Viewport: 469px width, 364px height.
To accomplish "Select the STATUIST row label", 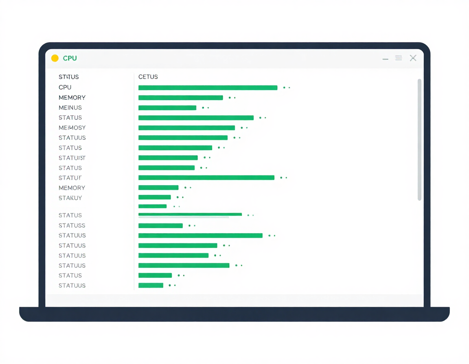I will [72, 158].
